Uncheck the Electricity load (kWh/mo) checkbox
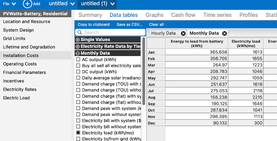This screenshot has height=141, width=277. [78, 133]
